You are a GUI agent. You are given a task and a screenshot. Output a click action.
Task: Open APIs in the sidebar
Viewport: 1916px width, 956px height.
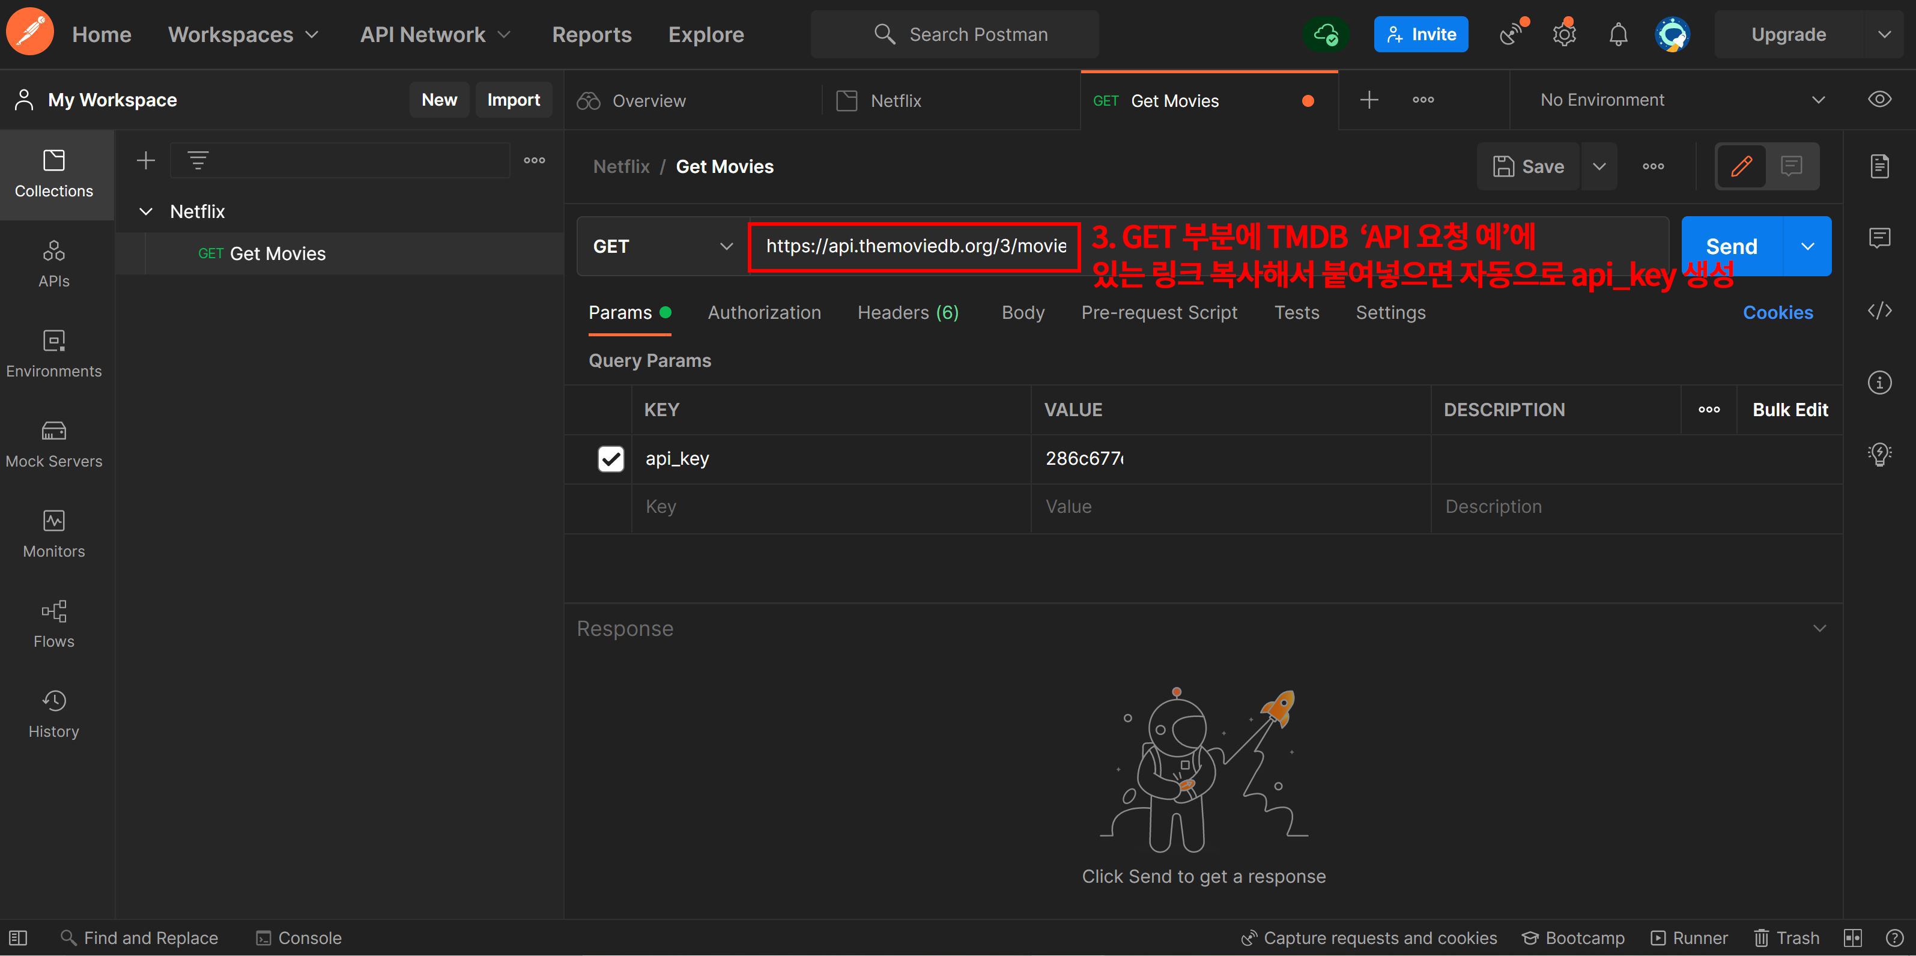click(x=53, y=265)
